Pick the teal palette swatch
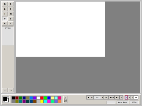 (21, 101)
